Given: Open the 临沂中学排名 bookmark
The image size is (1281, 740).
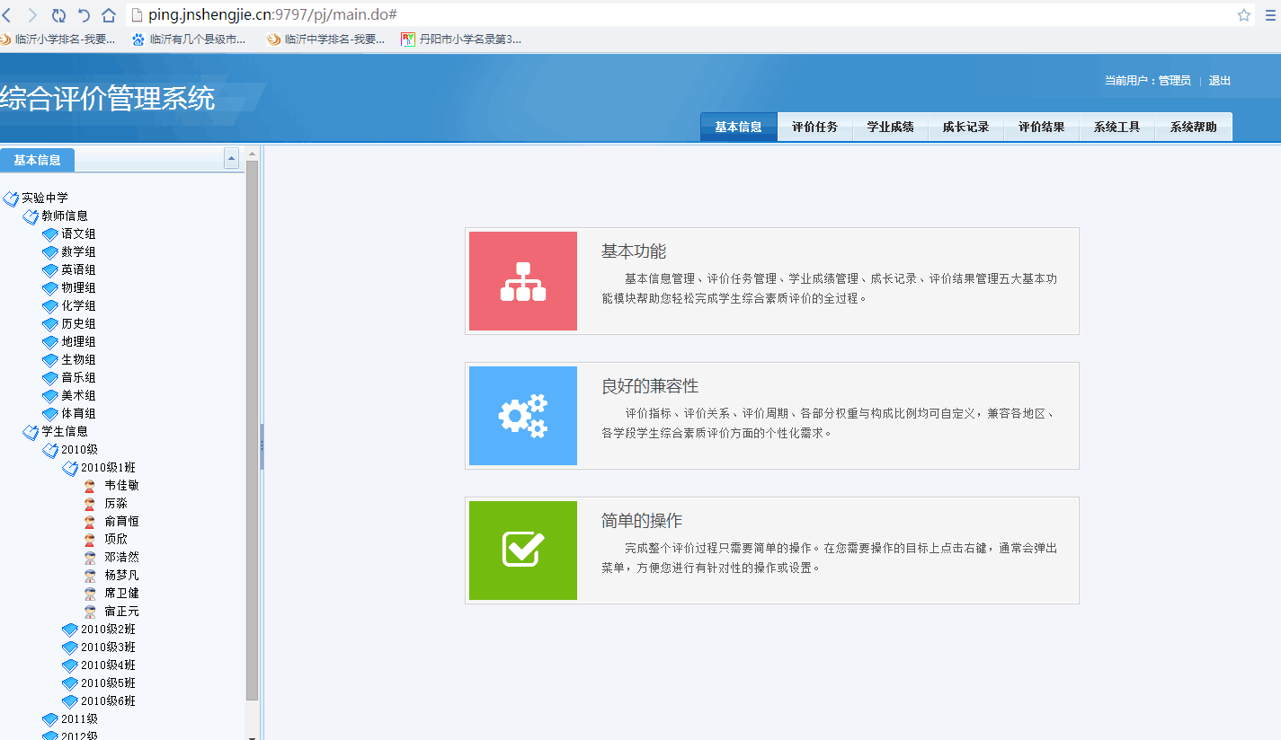Looking at the screenshot, I should tap(326, 40).
